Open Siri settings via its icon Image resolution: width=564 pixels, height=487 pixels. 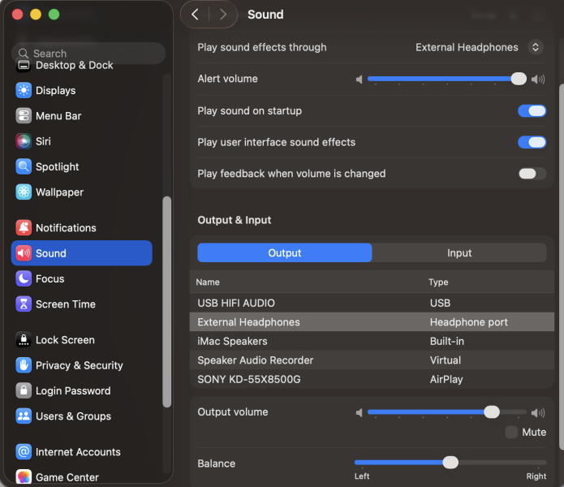(24, 141)
